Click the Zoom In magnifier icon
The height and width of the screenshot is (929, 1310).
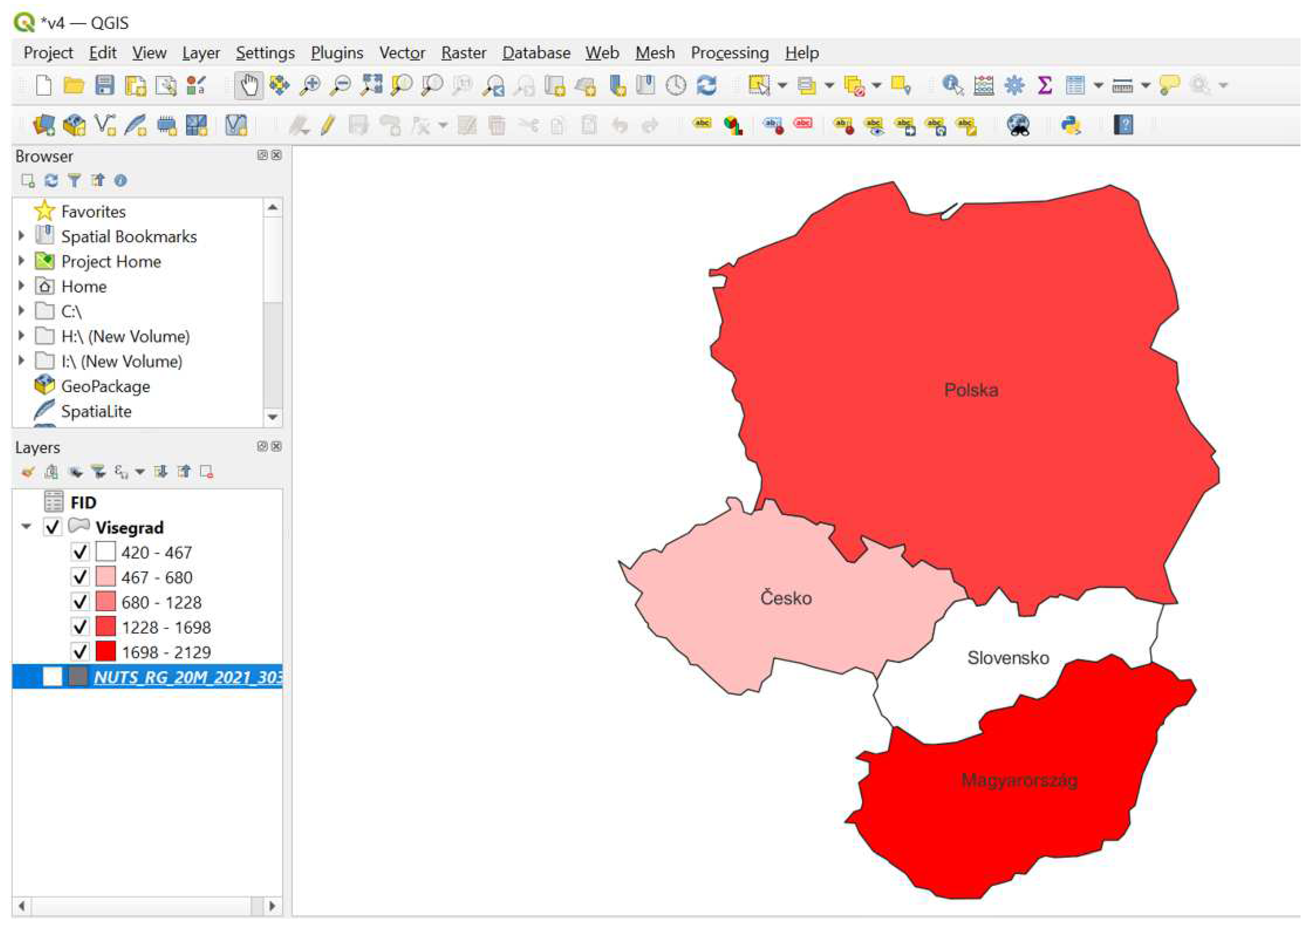pos(311,86)
